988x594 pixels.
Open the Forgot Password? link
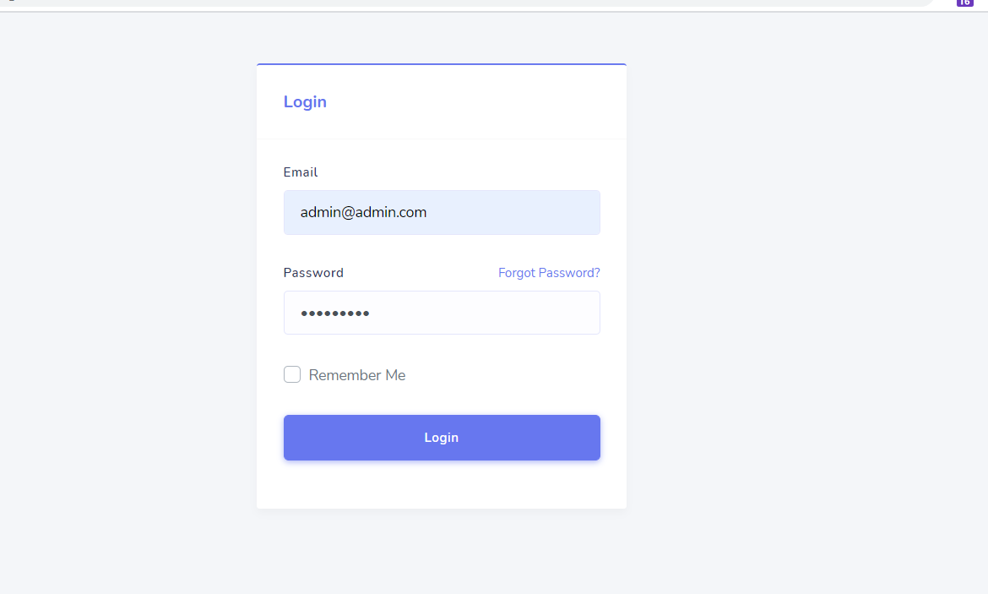tap(549, 273)
